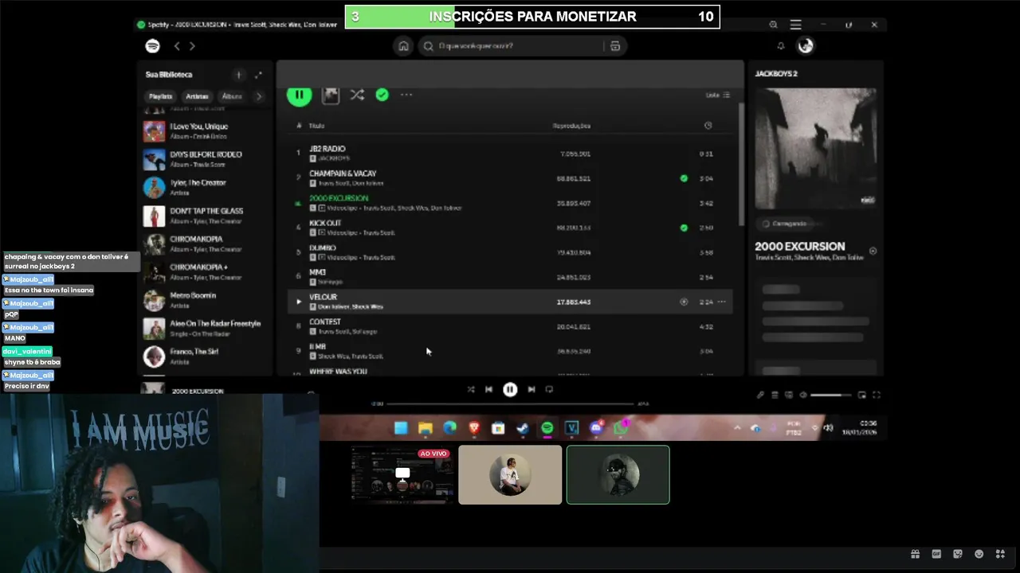Add VELOUR to liked songs plus icon
The image size is (1020, 573).
(683, 302)
